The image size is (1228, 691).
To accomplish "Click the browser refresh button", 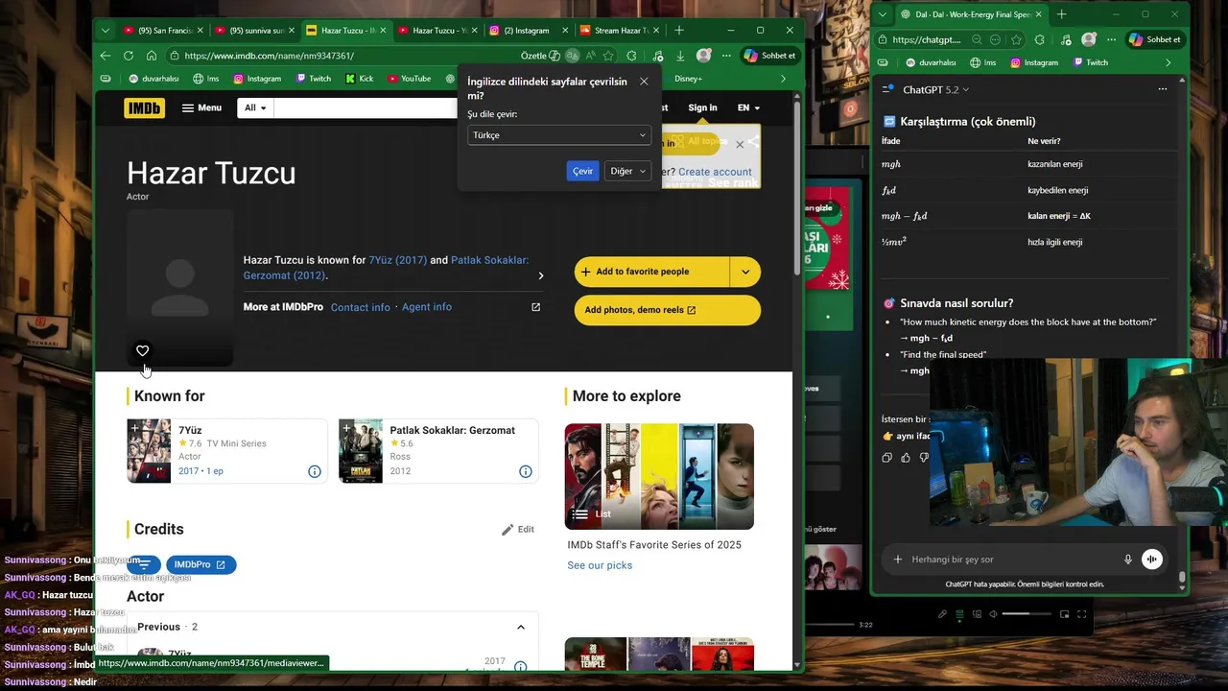I will coord(129,56).
